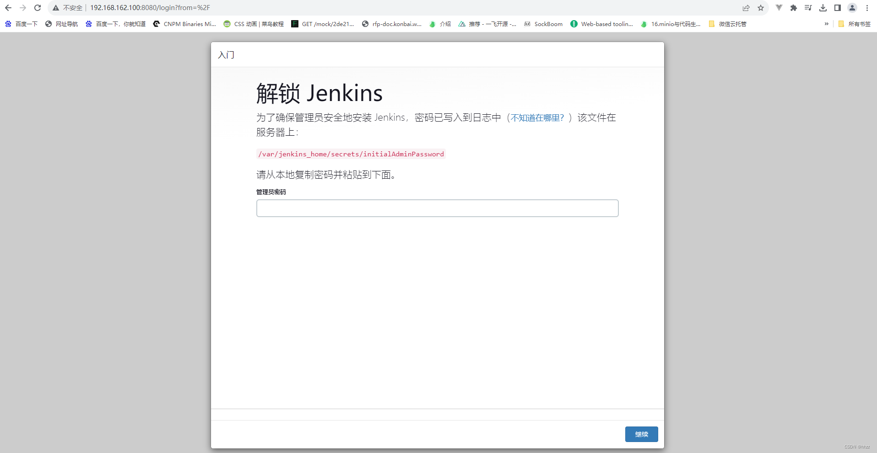
Task: Bookmark this page with star icon
Action: point(761,8)
